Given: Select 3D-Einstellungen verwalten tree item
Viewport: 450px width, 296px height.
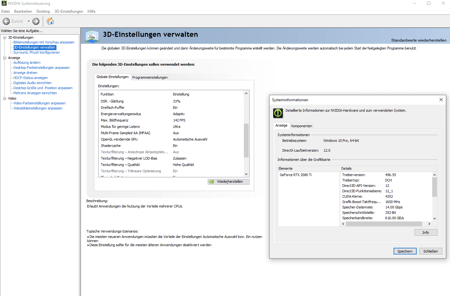Looking at the screenshot, I should pos(35,47).
